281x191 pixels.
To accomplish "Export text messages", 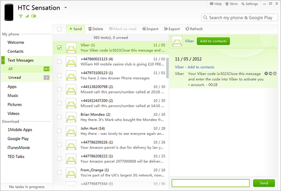I will [x=172, y=29].
